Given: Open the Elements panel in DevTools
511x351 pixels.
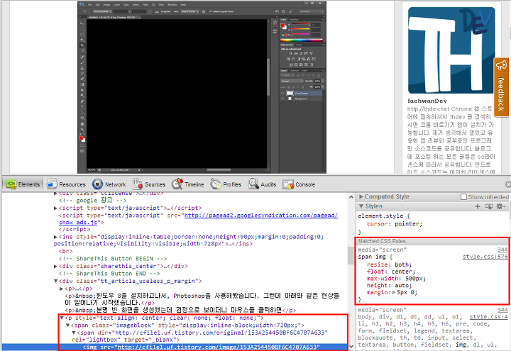Looking at the screenshot, I should click(x=23, y=184).
